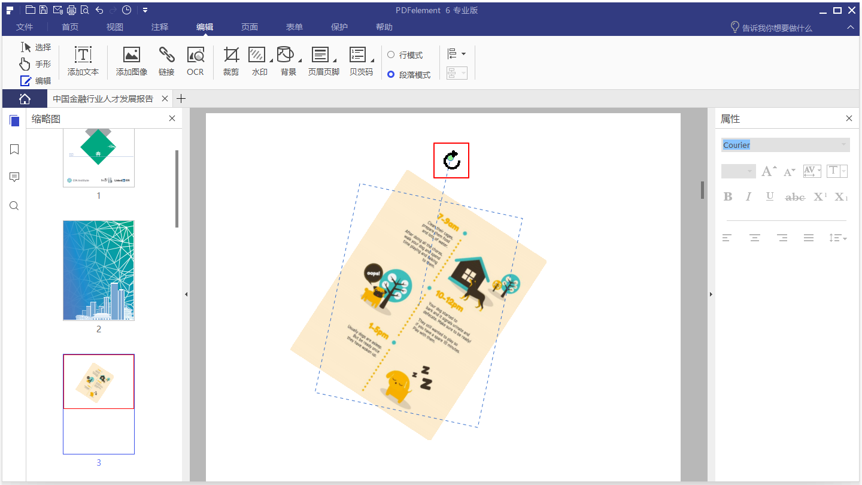862x485 pixels.
Task: Open the recent history clock icon
Action: pos(126,10)
